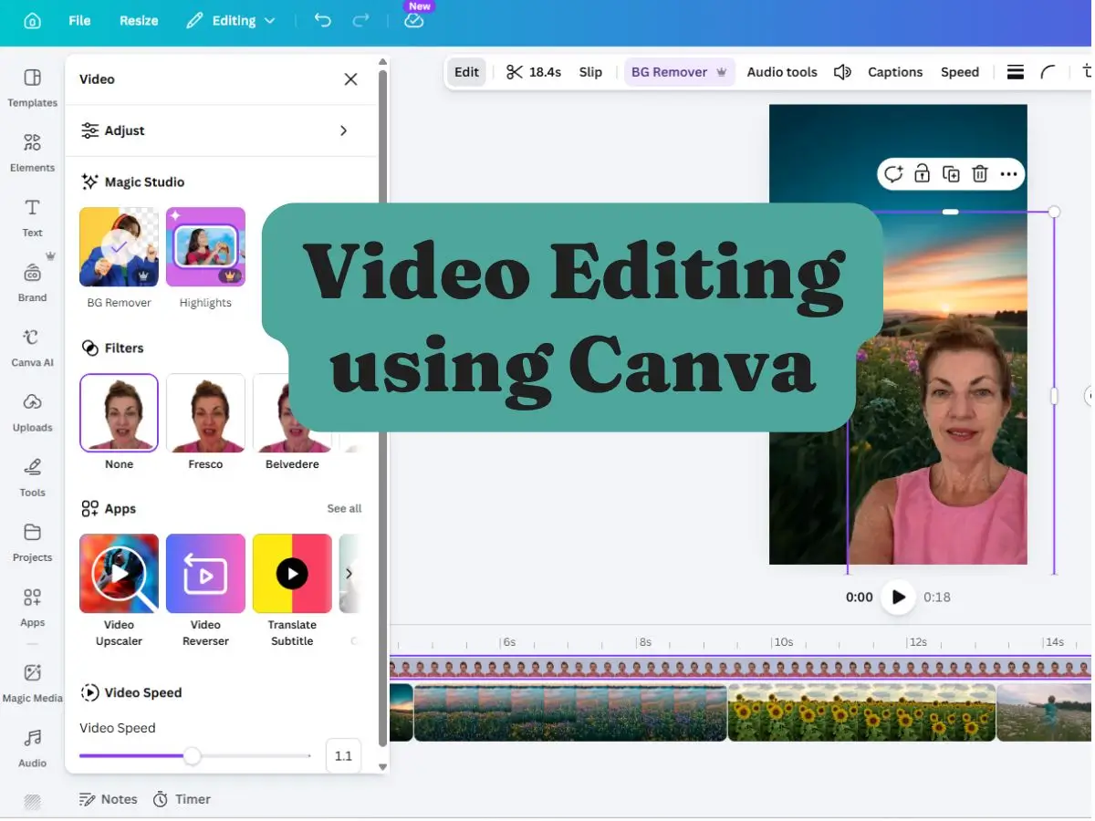Click the lock icon on floating toolbar
Screen dimensions: 1095x821
(922, 173)
